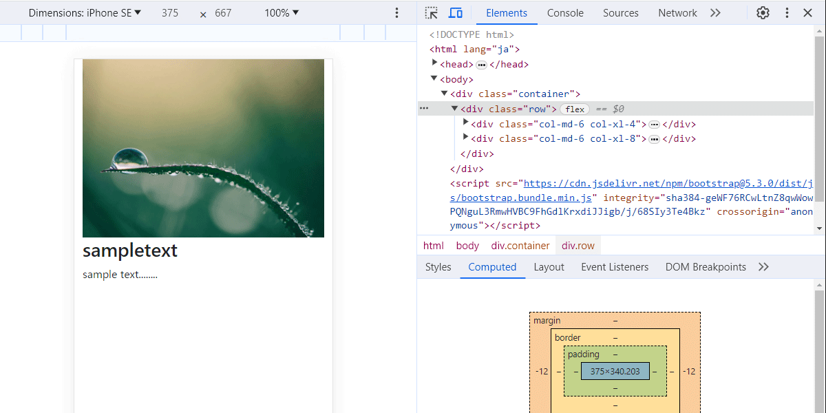
Task: Open the DOM Breakpoints sidebar tab
Action: (706, 267)
